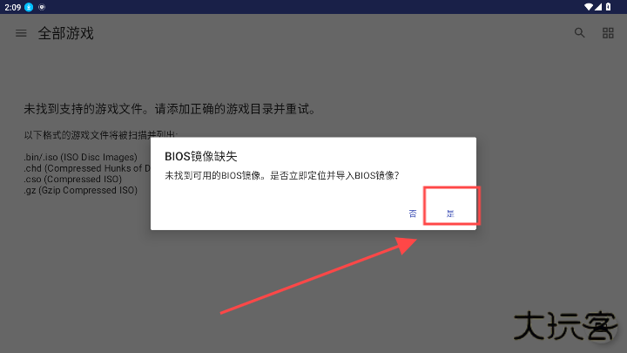Select the .bin/.iso (ISO Disc Images) line
The height and width of the screenshot is (353, 627).
(x=80, y=157)
